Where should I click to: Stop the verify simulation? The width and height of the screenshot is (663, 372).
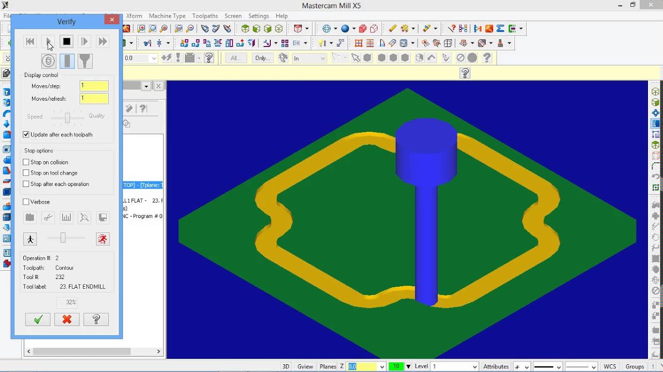(66, 42)
